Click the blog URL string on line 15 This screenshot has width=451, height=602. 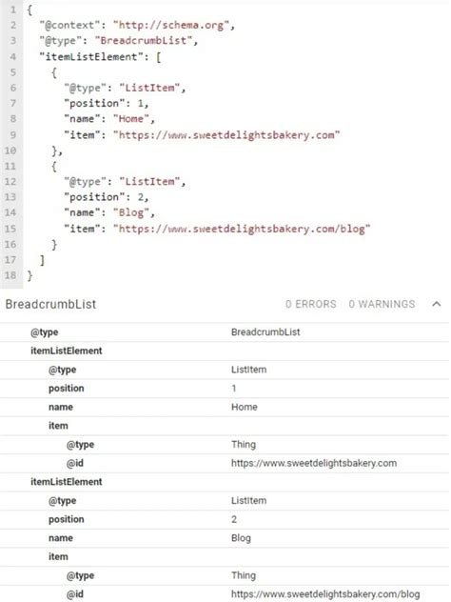click(242, 229)
